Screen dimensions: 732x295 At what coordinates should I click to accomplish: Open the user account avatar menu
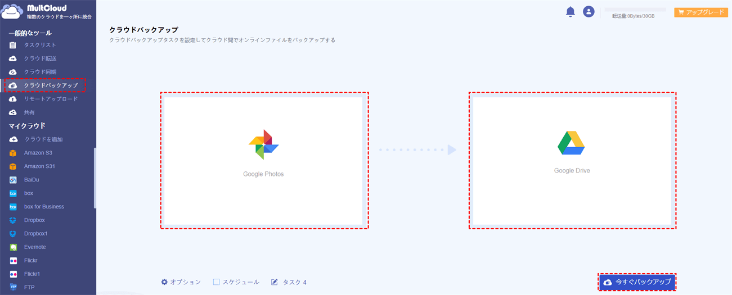click(x=589, y=12)
